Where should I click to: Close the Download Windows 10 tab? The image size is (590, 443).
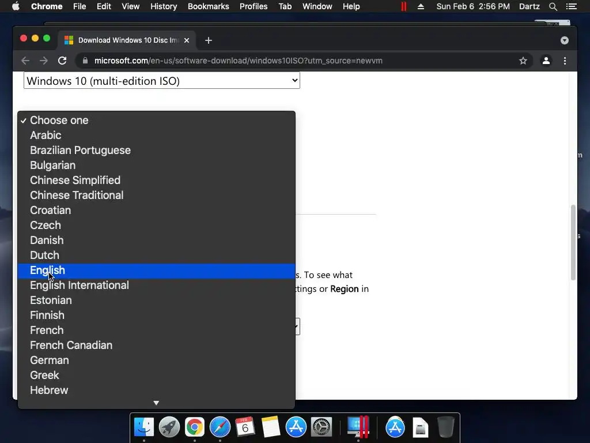[x=187, y=40]
